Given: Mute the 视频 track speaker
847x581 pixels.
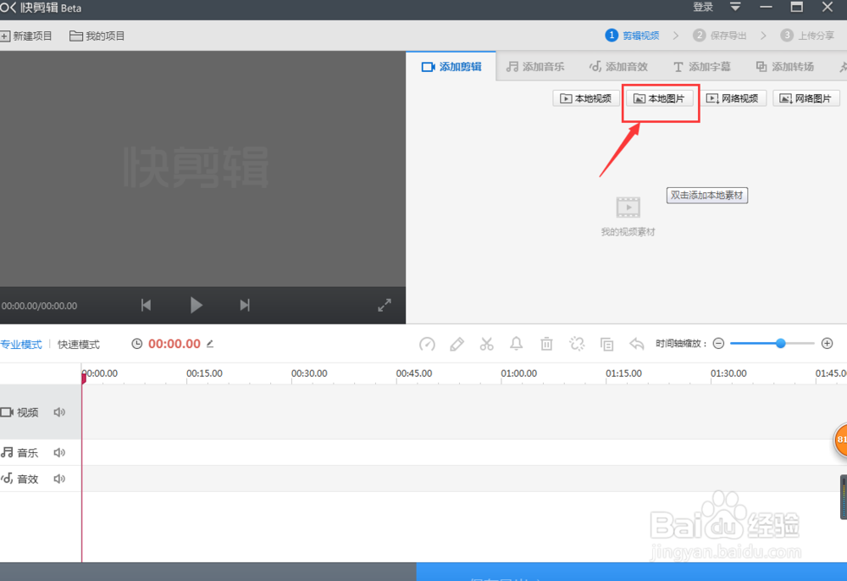Looking at the screenshot, I should [x=59, y=412].
